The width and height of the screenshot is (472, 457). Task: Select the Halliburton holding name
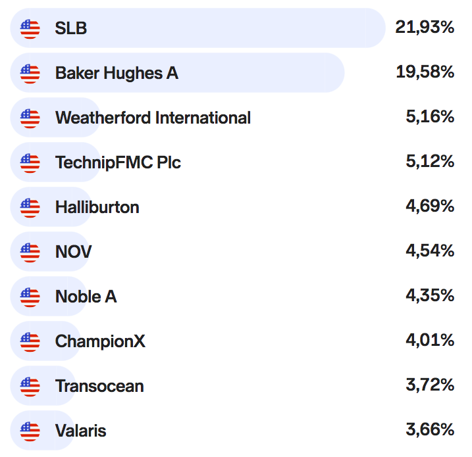coord(97,208)
